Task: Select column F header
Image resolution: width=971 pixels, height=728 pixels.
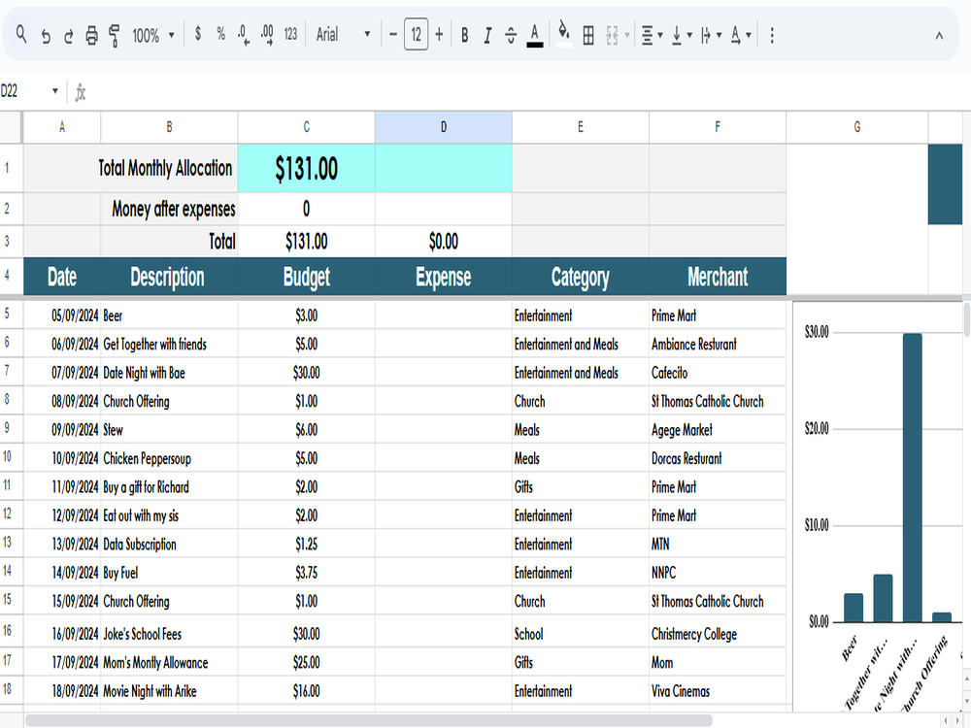Action: (x=718, y=127)
